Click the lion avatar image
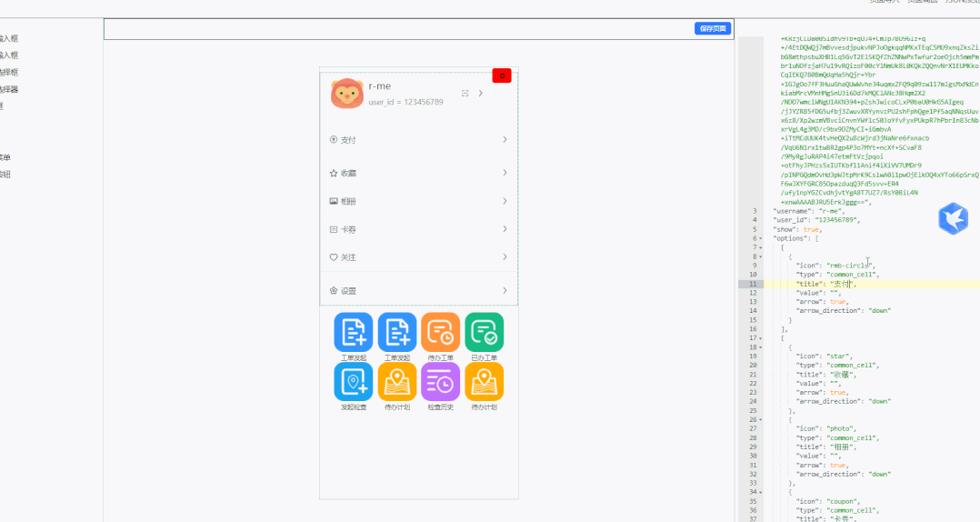This screenshot has height=522, width=980. click(347, 94)
